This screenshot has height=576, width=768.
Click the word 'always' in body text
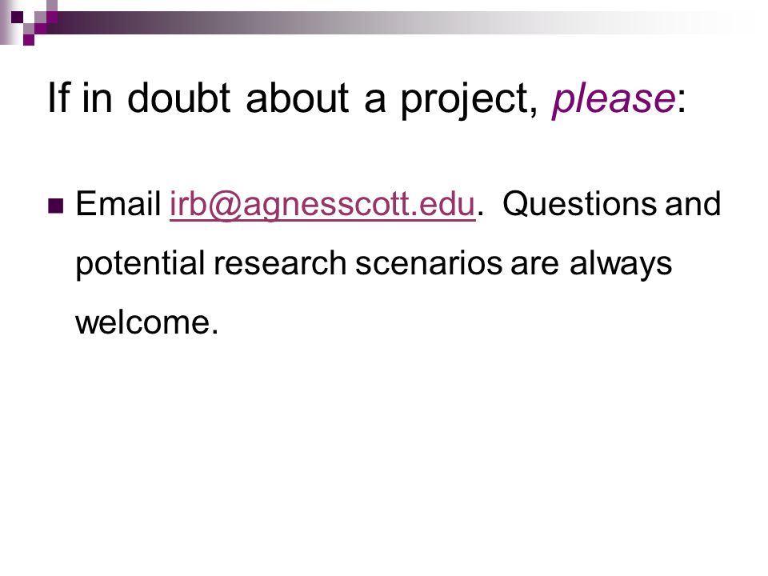click(x=621, y=265)
